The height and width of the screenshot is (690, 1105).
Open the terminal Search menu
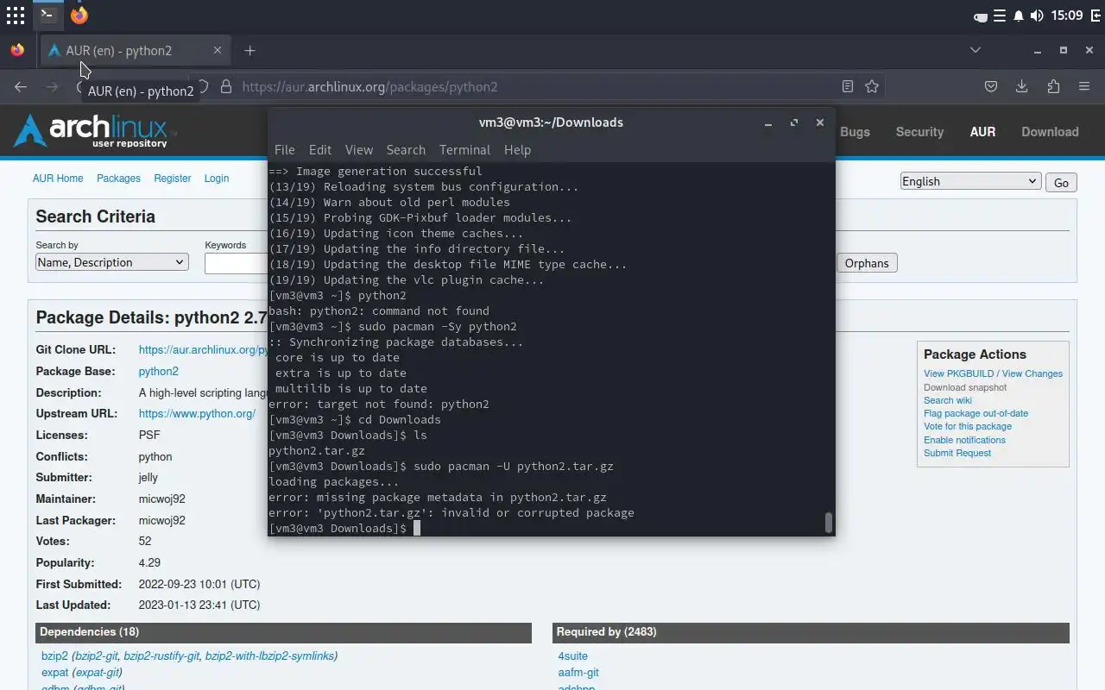[406, 150]
